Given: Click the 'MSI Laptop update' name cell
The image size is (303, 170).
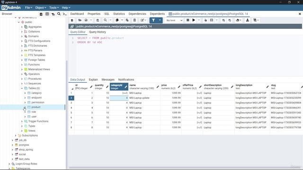Looking at the screenshot, I should tap(144, 98).
